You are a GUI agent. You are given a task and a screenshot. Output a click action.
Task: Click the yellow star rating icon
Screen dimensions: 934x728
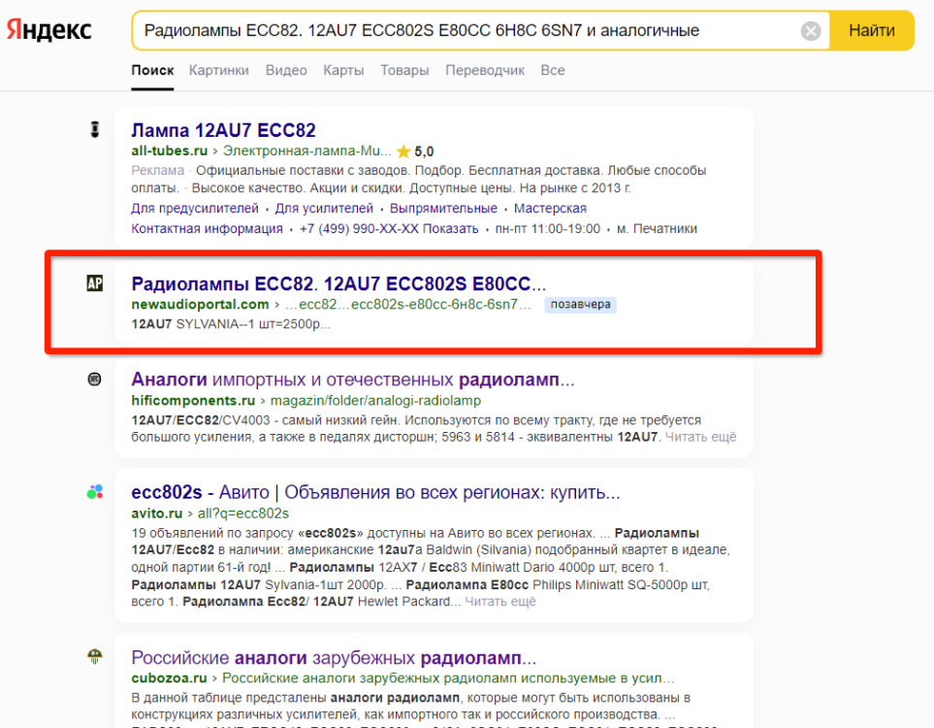(x=403, y=151)
